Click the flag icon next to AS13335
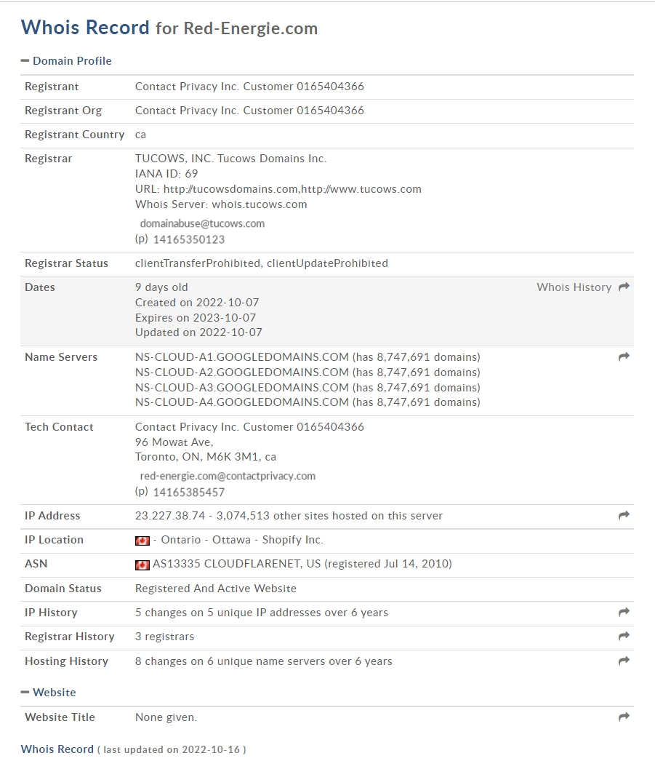Image resolution: width=655 pixels, height=761 pixels. pyautogui.click(x=142, y=565)
